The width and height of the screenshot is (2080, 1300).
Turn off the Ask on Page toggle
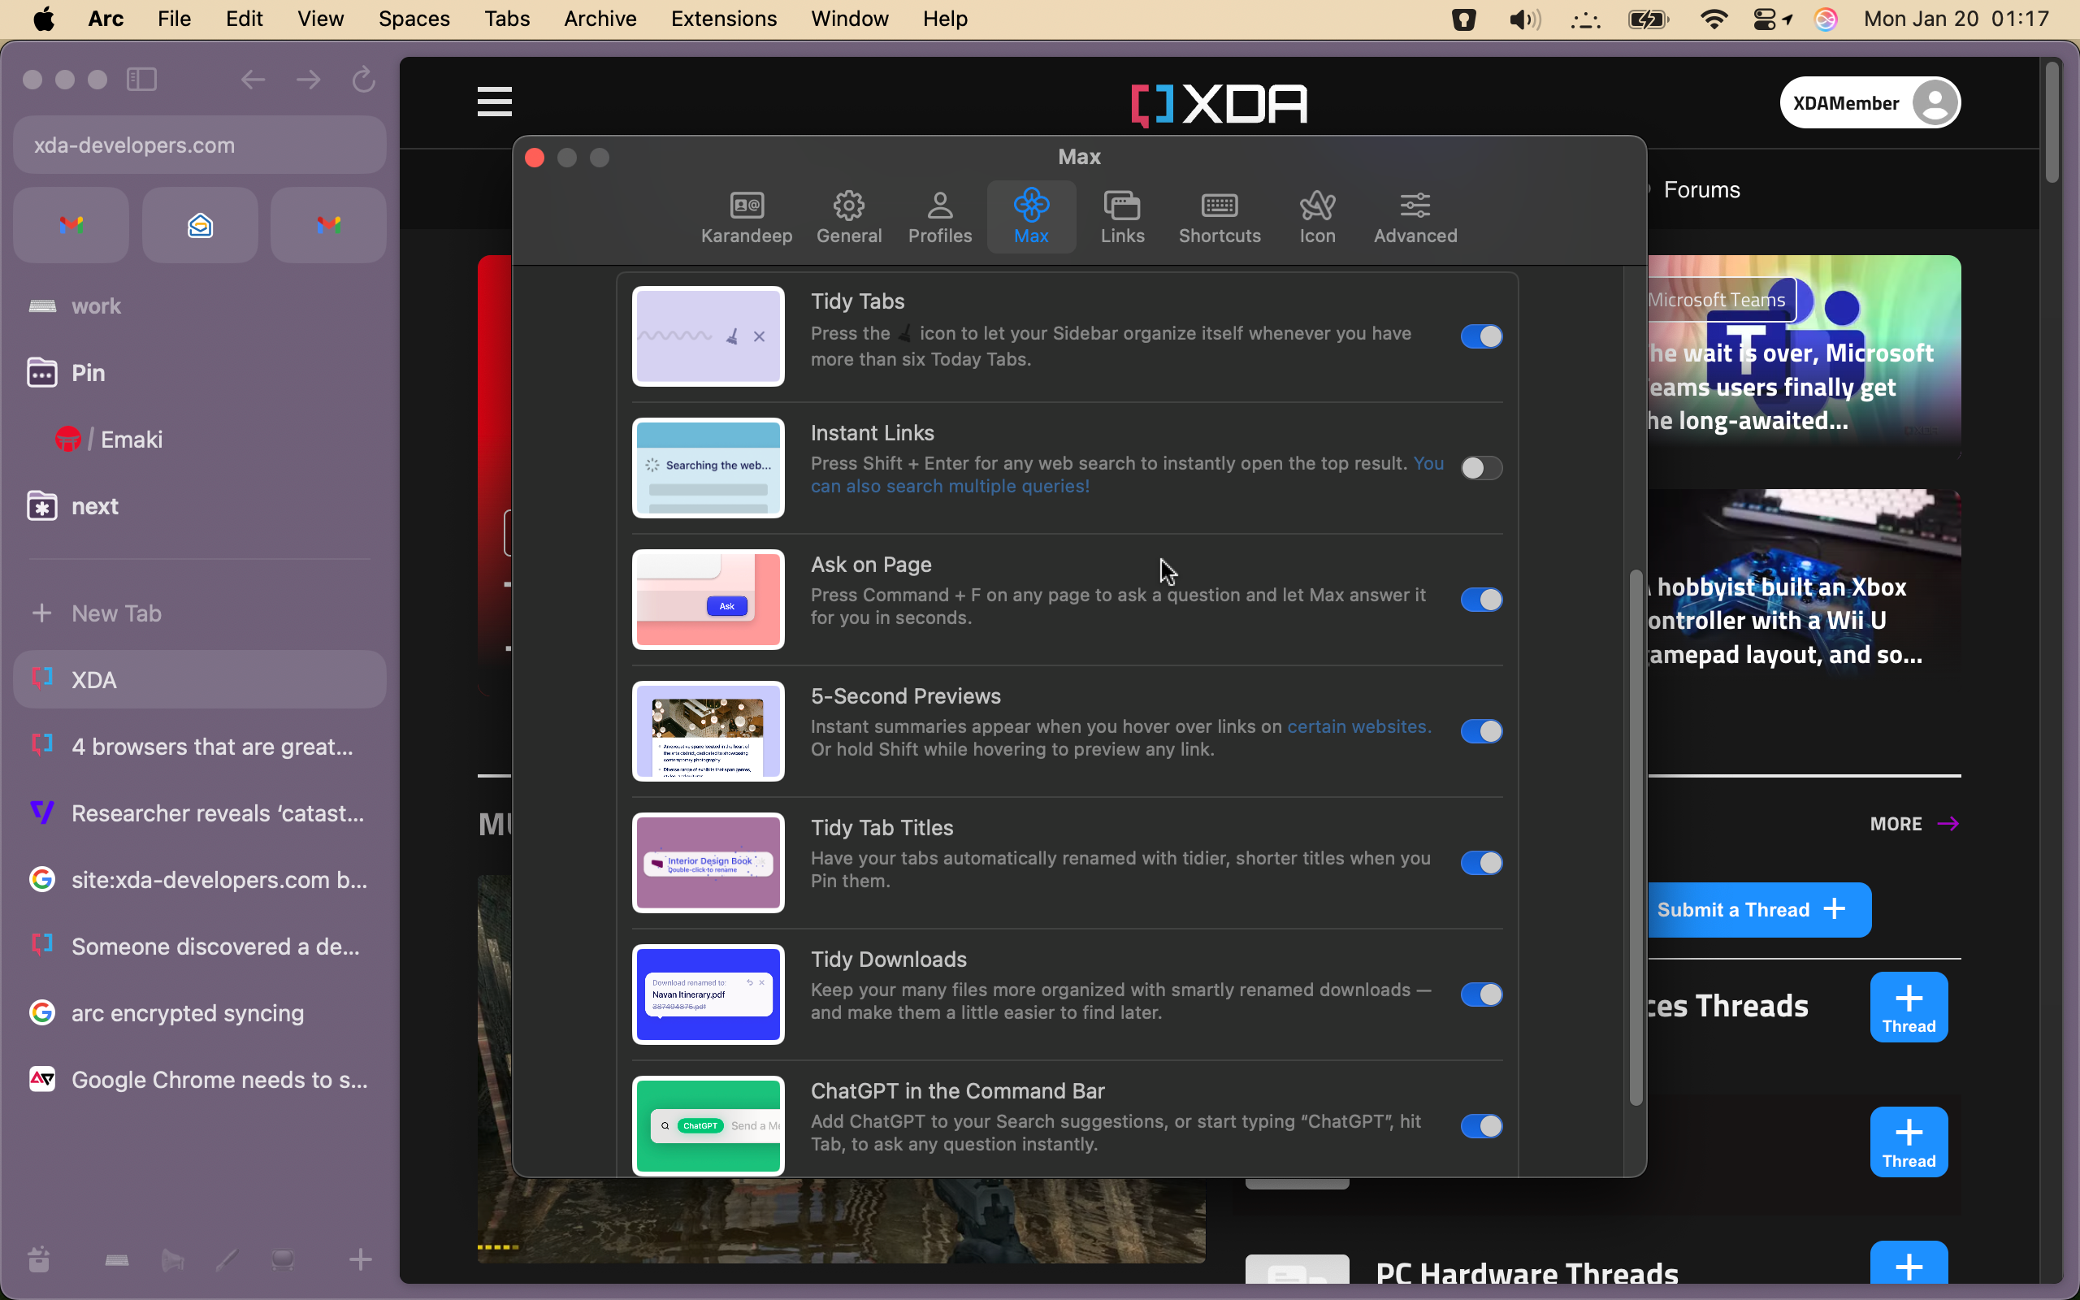[x=1481, y=600]
